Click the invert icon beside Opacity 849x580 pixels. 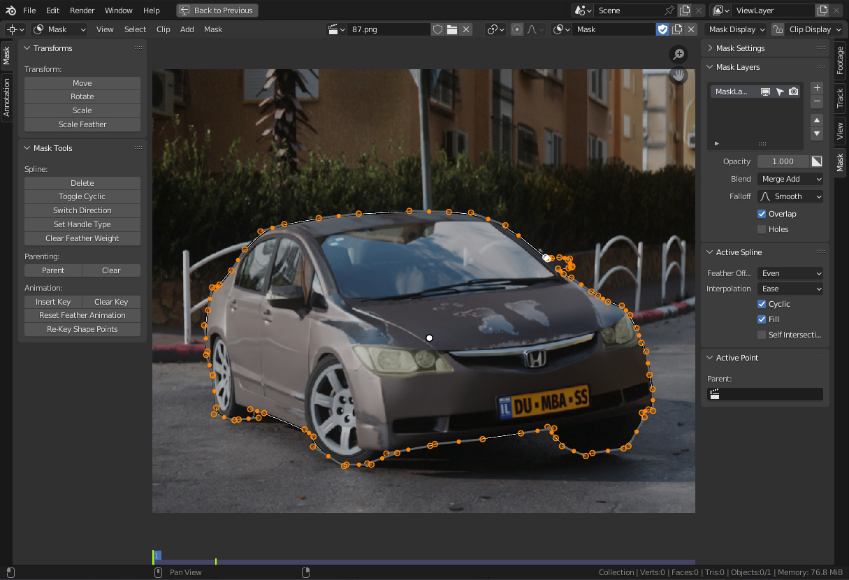point(816,161)
